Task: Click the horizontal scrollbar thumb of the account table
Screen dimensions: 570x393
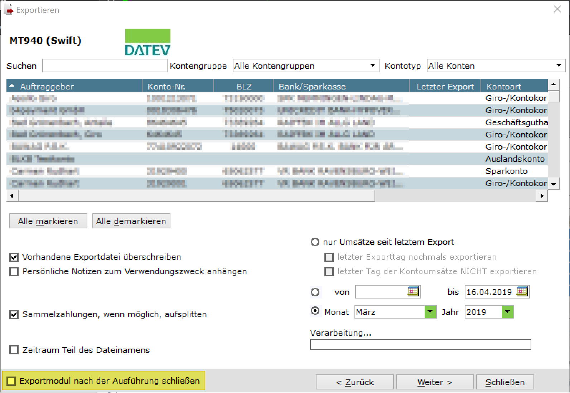Action: pyautogui.click(x=197, y=196)
